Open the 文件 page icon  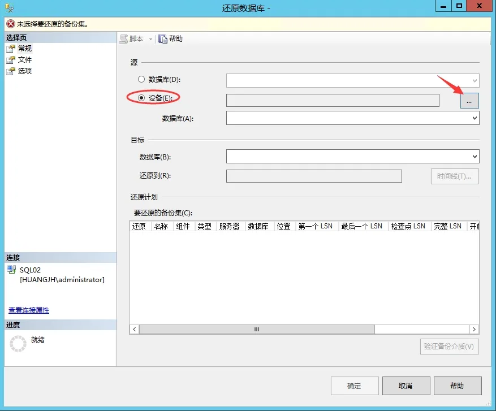[11, 60]
